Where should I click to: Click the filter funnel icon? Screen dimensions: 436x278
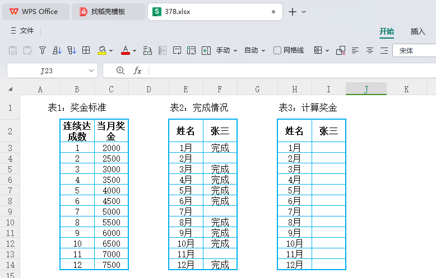pyautogui.click(x=42, y=50)
